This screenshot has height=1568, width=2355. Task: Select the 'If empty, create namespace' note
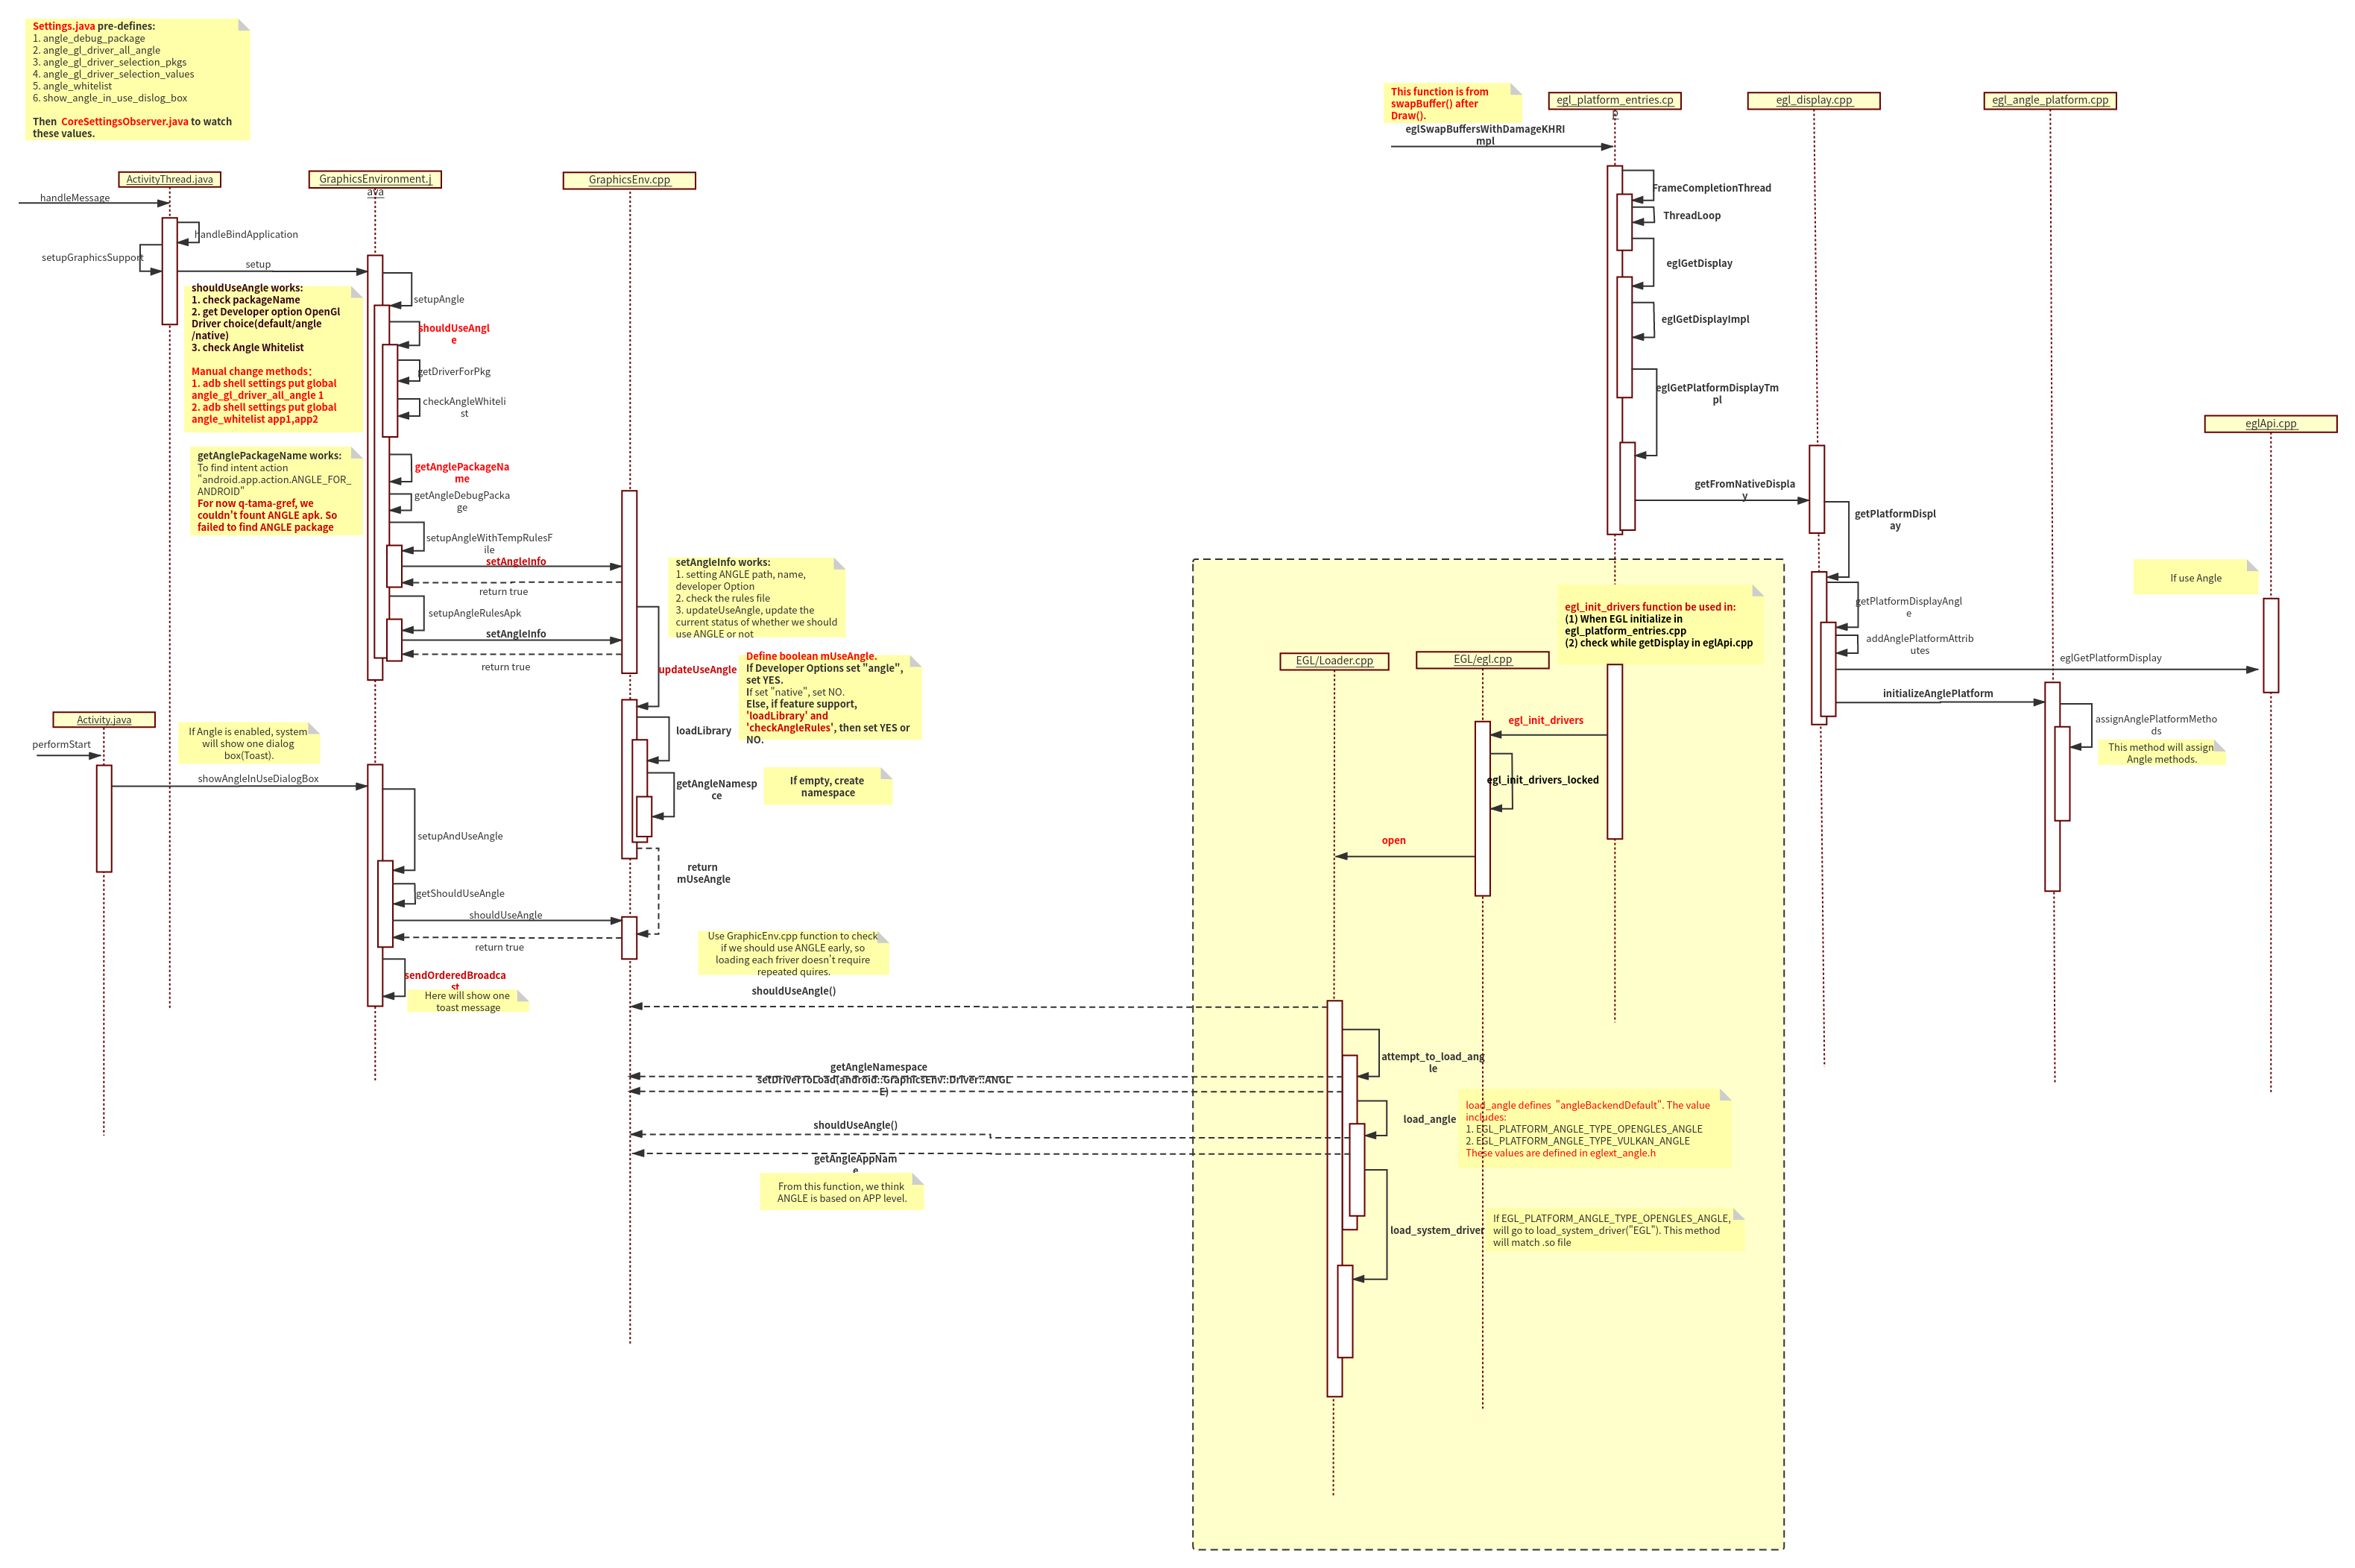click(827, 786)
